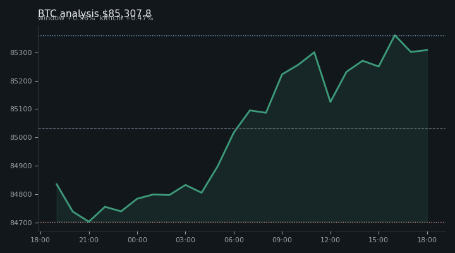This screenshot has height=253, width=455.
Task: Click the 84900 y-axis label
Action: 21,166
